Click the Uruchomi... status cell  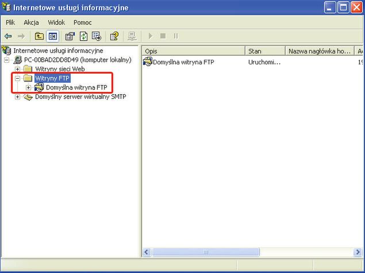(x=264, y=62)
